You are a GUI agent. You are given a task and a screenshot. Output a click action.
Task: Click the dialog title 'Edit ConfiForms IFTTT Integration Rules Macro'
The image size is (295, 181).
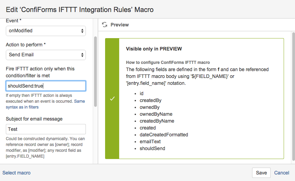click(80, 10)
